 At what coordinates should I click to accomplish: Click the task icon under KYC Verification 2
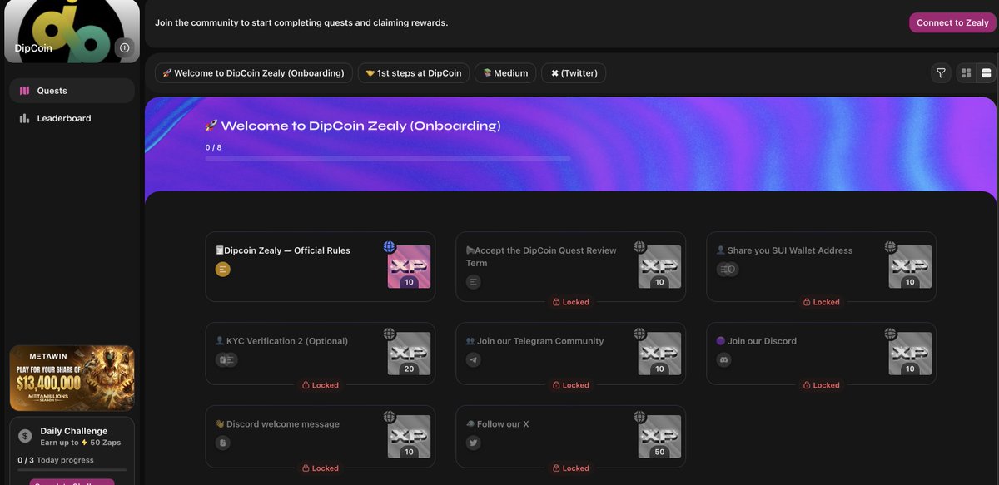point(226,360)
